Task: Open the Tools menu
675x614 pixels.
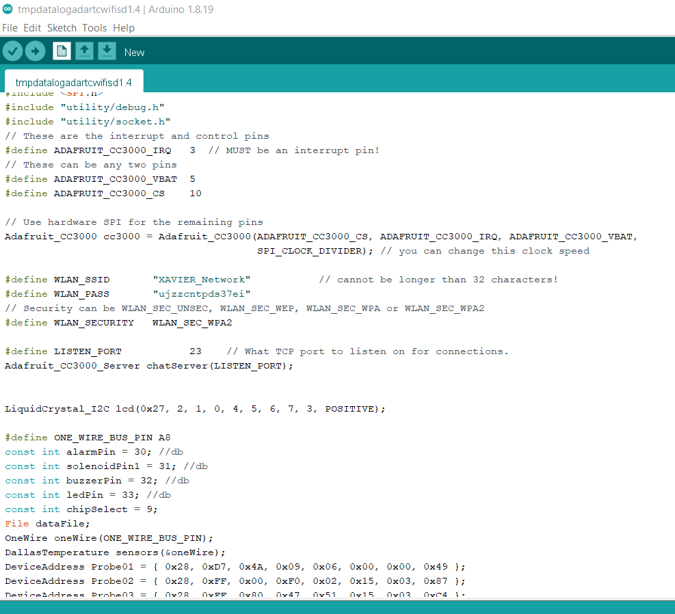Action: (94, 28)
